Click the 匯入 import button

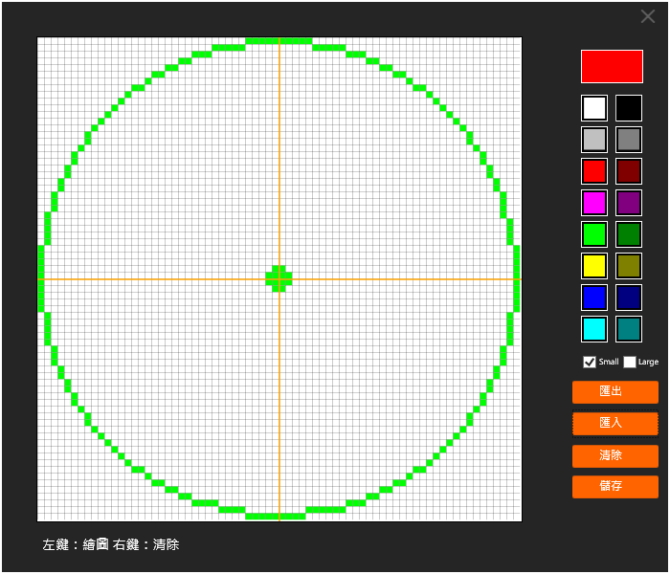614,424
